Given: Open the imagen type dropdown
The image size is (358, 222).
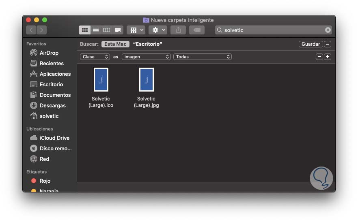Looking at the screenshot, I should pyautogui.click(x=146, y=57).
